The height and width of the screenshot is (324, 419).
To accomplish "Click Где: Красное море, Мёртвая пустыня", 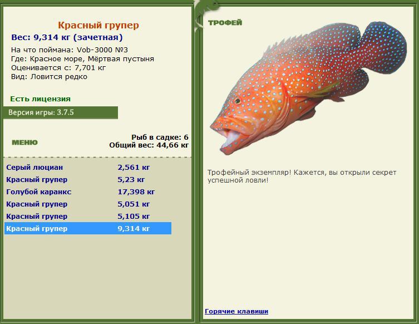I will (82, 59).
